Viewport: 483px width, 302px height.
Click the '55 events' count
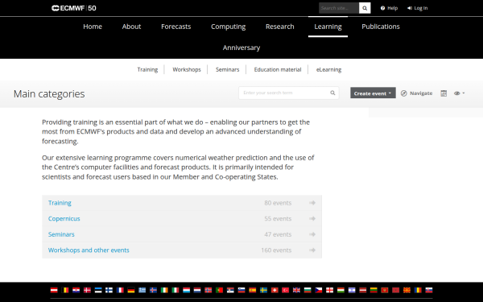click(278, 218)
